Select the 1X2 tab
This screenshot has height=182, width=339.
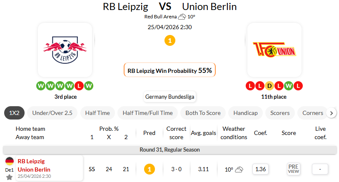[x=15, y=113]
